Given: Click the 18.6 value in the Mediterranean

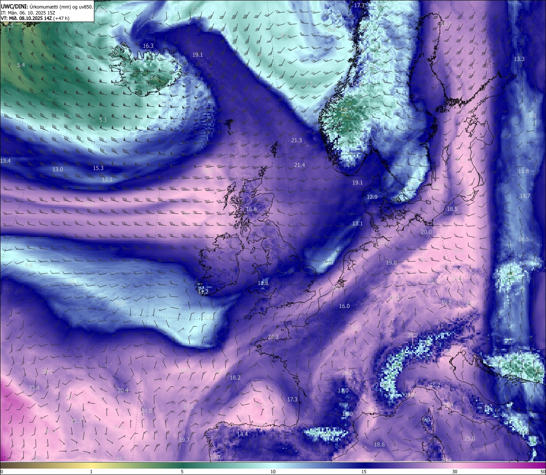Looking at the screenshot, I should [379, 444].
